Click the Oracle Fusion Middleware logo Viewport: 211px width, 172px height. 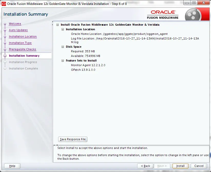point(163,15)
